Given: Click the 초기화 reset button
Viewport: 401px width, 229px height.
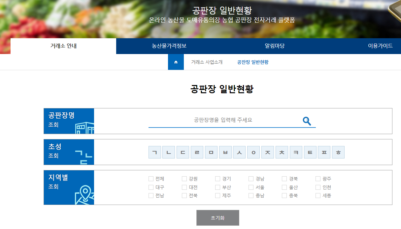Looking at the screenshot, I should click(x=217, y=217).
